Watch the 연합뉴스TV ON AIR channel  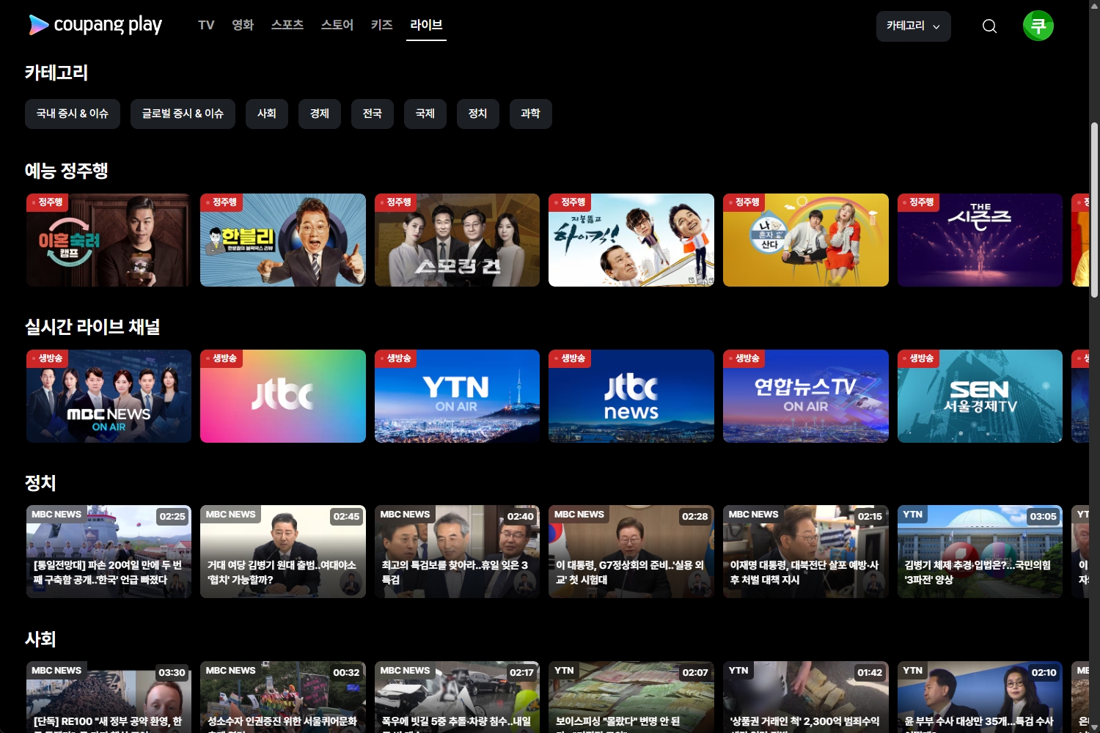click(806, 396)
